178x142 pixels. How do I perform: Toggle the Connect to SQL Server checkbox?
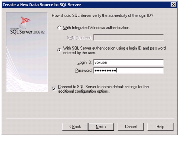point(54,89)
